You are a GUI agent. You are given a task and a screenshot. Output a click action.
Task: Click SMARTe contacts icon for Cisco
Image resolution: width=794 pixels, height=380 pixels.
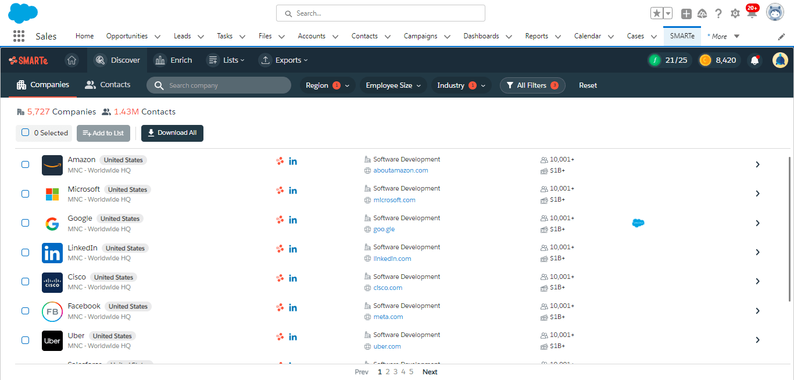(x=280, y=278)
